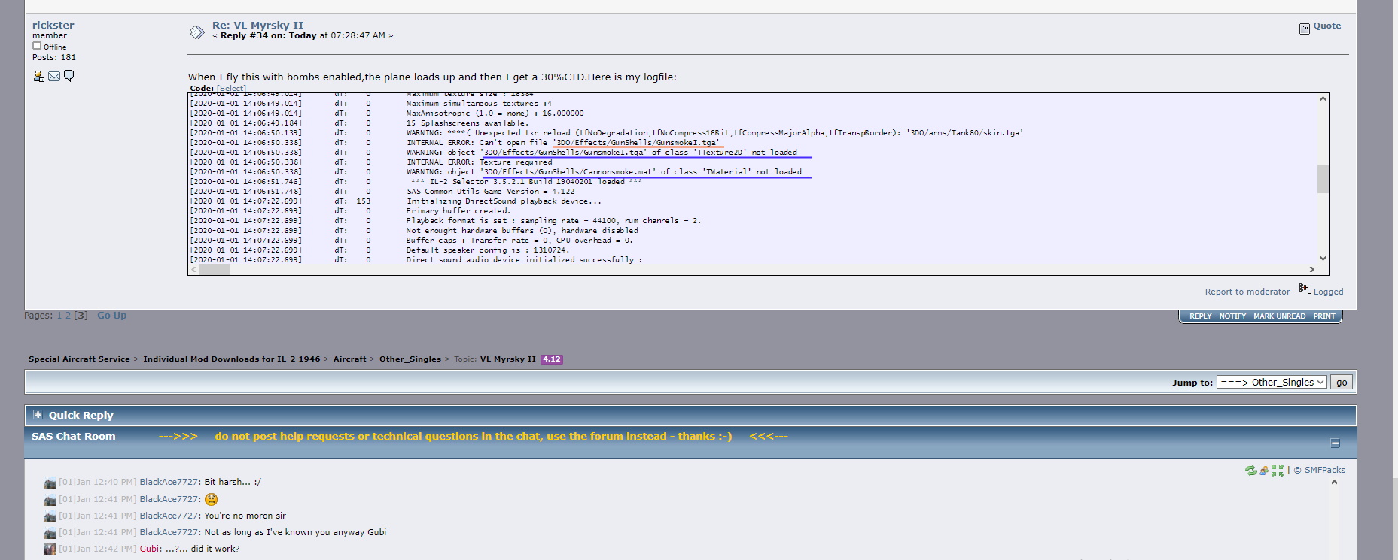This screenshot has width=1398, height=560.
Task: Click the Go Up link
Action: [x=111, y=316]
